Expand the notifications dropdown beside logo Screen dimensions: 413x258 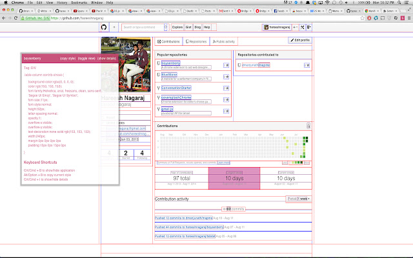coord(115,28)
